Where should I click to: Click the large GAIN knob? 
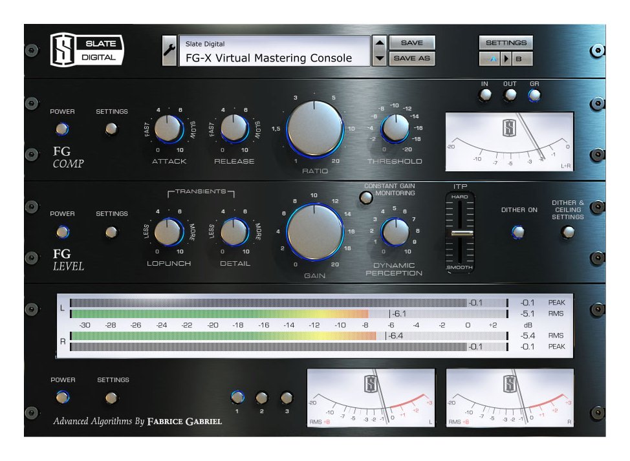point(314,232)
